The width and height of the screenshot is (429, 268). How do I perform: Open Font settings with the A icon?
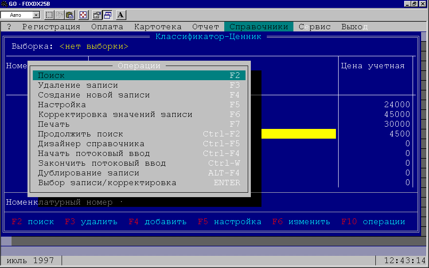(121, 15)
